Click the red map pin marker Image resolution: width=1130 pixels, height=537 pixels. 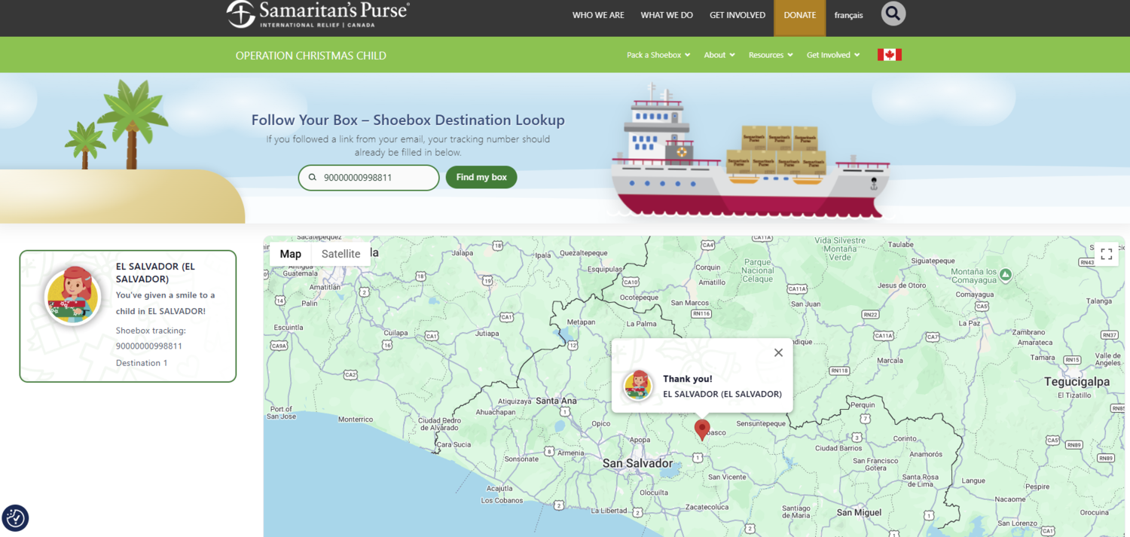[x=702, y=430]
